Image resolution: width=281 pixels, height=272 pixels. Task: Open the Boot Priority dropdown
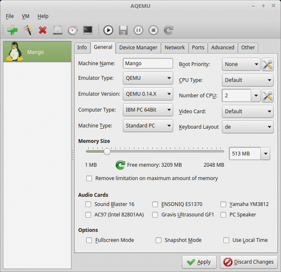click(241, 64)
